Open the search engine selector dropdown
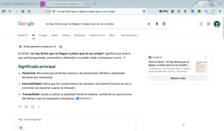The image size is (224, 131). point(48,11)
